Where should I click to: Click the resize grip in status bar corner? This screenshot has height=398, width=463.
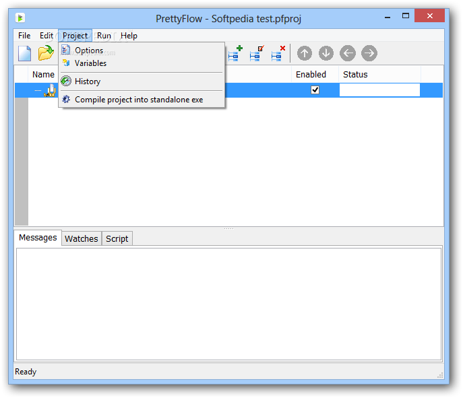tap(440, 374)
